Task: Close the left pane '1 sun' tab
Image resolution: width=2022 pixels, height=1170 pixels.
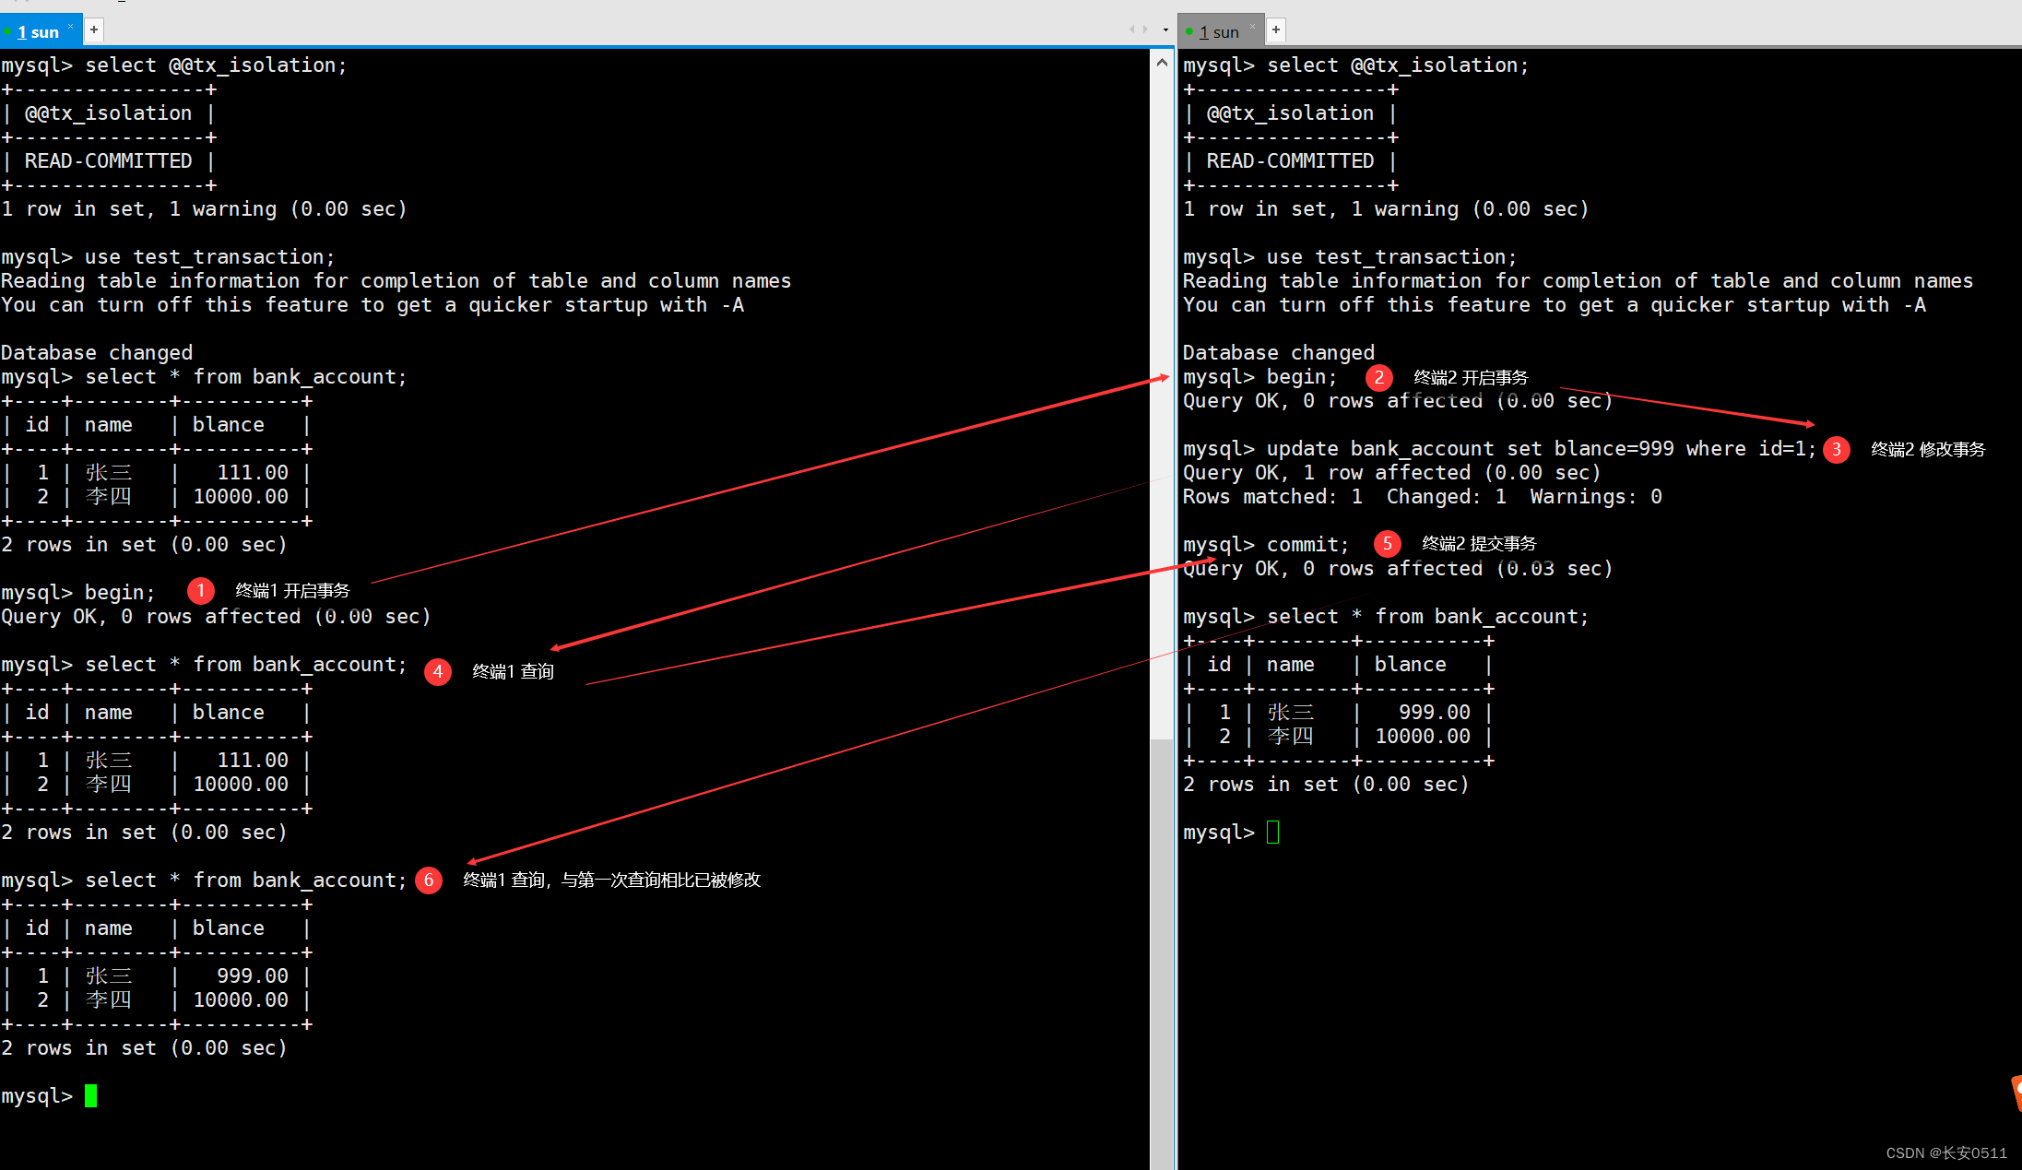Action: (71, 27)
